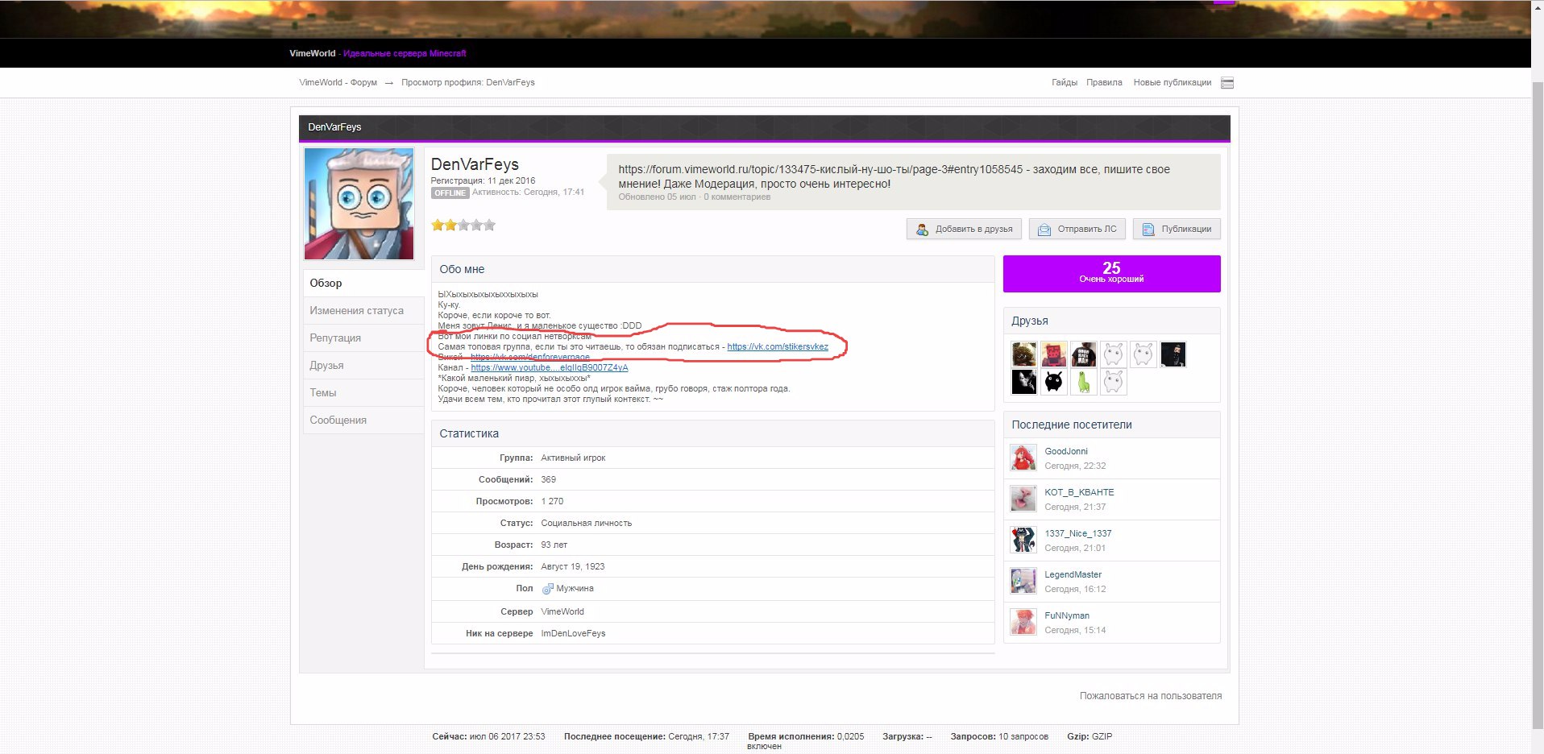
Task: Open the green llama friend avatar
Action: tap(1084, 382)
